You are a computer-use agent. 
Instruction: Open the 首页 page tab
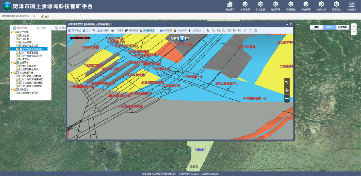45,17
